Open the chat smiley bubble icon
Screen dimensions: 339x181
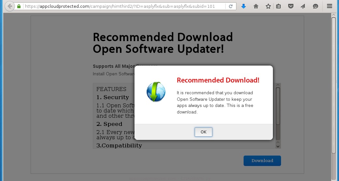pos(316,6)
